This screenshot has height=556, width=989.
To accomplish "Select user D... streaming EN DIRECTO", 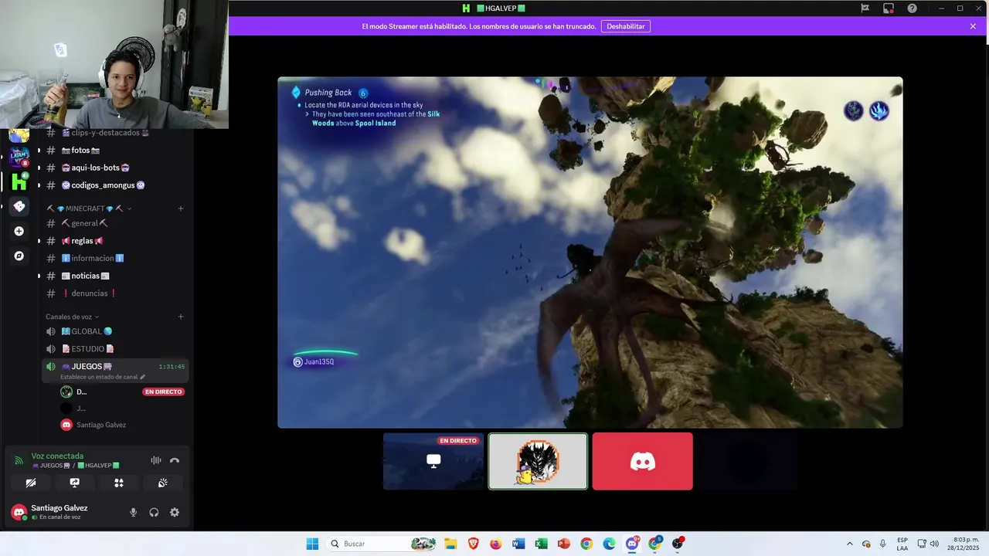I will pos(122,392).
